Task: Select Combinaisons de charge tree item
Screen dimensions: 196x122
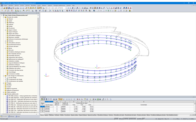Action: pos(15,79)
